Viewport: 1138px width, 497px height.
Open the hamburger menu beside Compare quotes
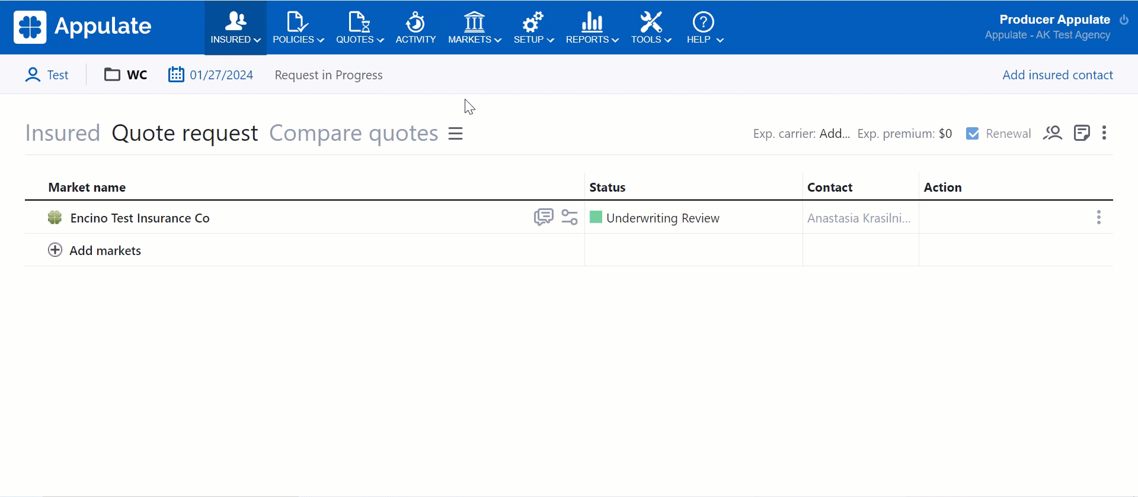[455, 134]
